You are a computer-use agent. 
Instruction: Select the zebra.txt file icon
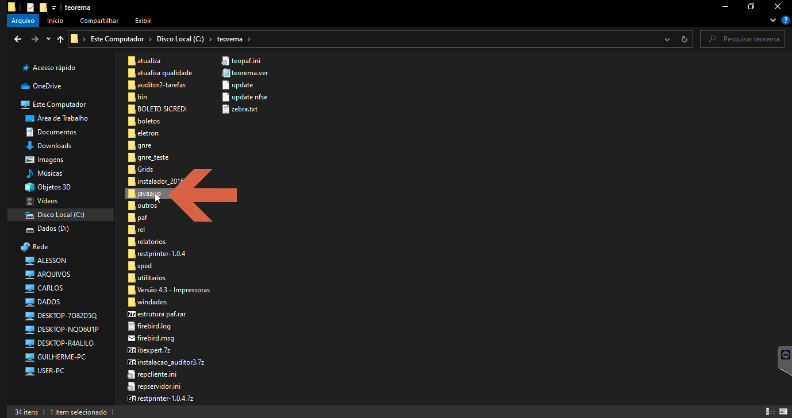[226, 109]
